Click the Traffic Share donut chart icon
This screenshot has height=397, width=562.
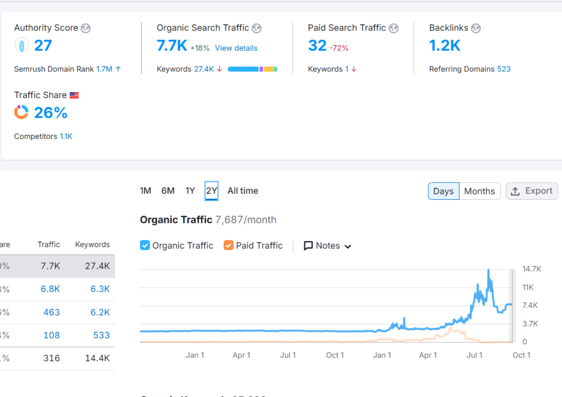pos(21,112)
